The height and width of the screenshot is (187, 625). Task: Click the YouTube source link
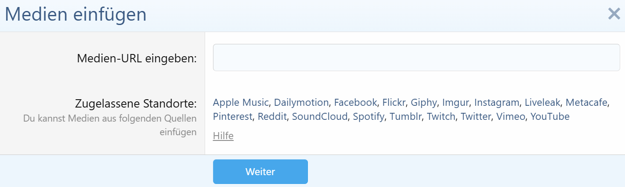[550, 117]
